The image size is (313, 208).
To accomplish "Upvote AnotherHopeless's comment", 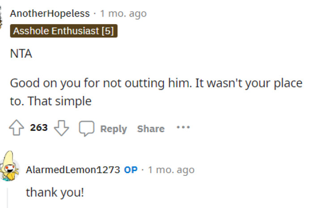I will [17, 129].
